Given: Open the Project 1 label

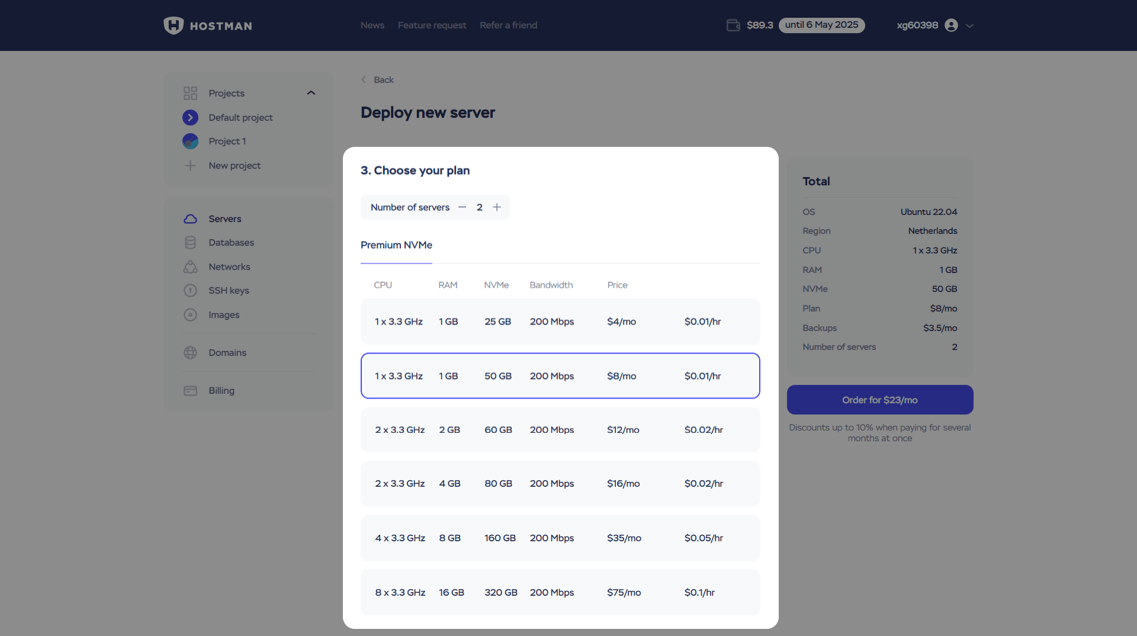Looking at the screenshot, I should (x=227, y=141).
